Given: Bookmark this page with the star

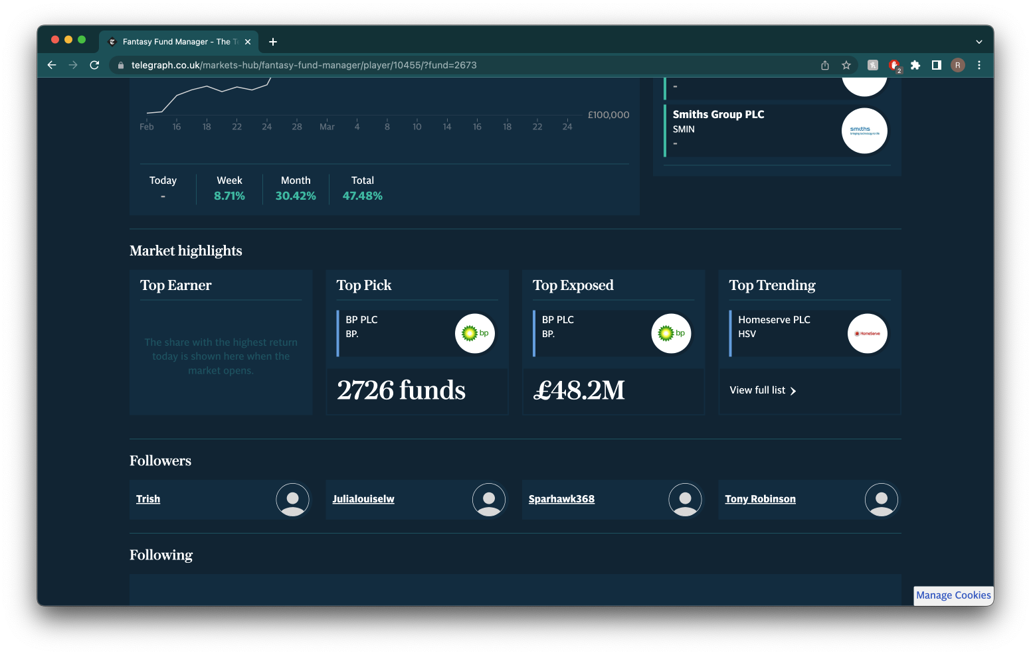Looking at the screenshot, I should point(846,65).
